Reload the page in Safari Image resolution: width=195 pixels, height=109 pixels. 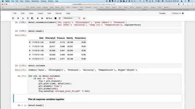tap(133, 4)
